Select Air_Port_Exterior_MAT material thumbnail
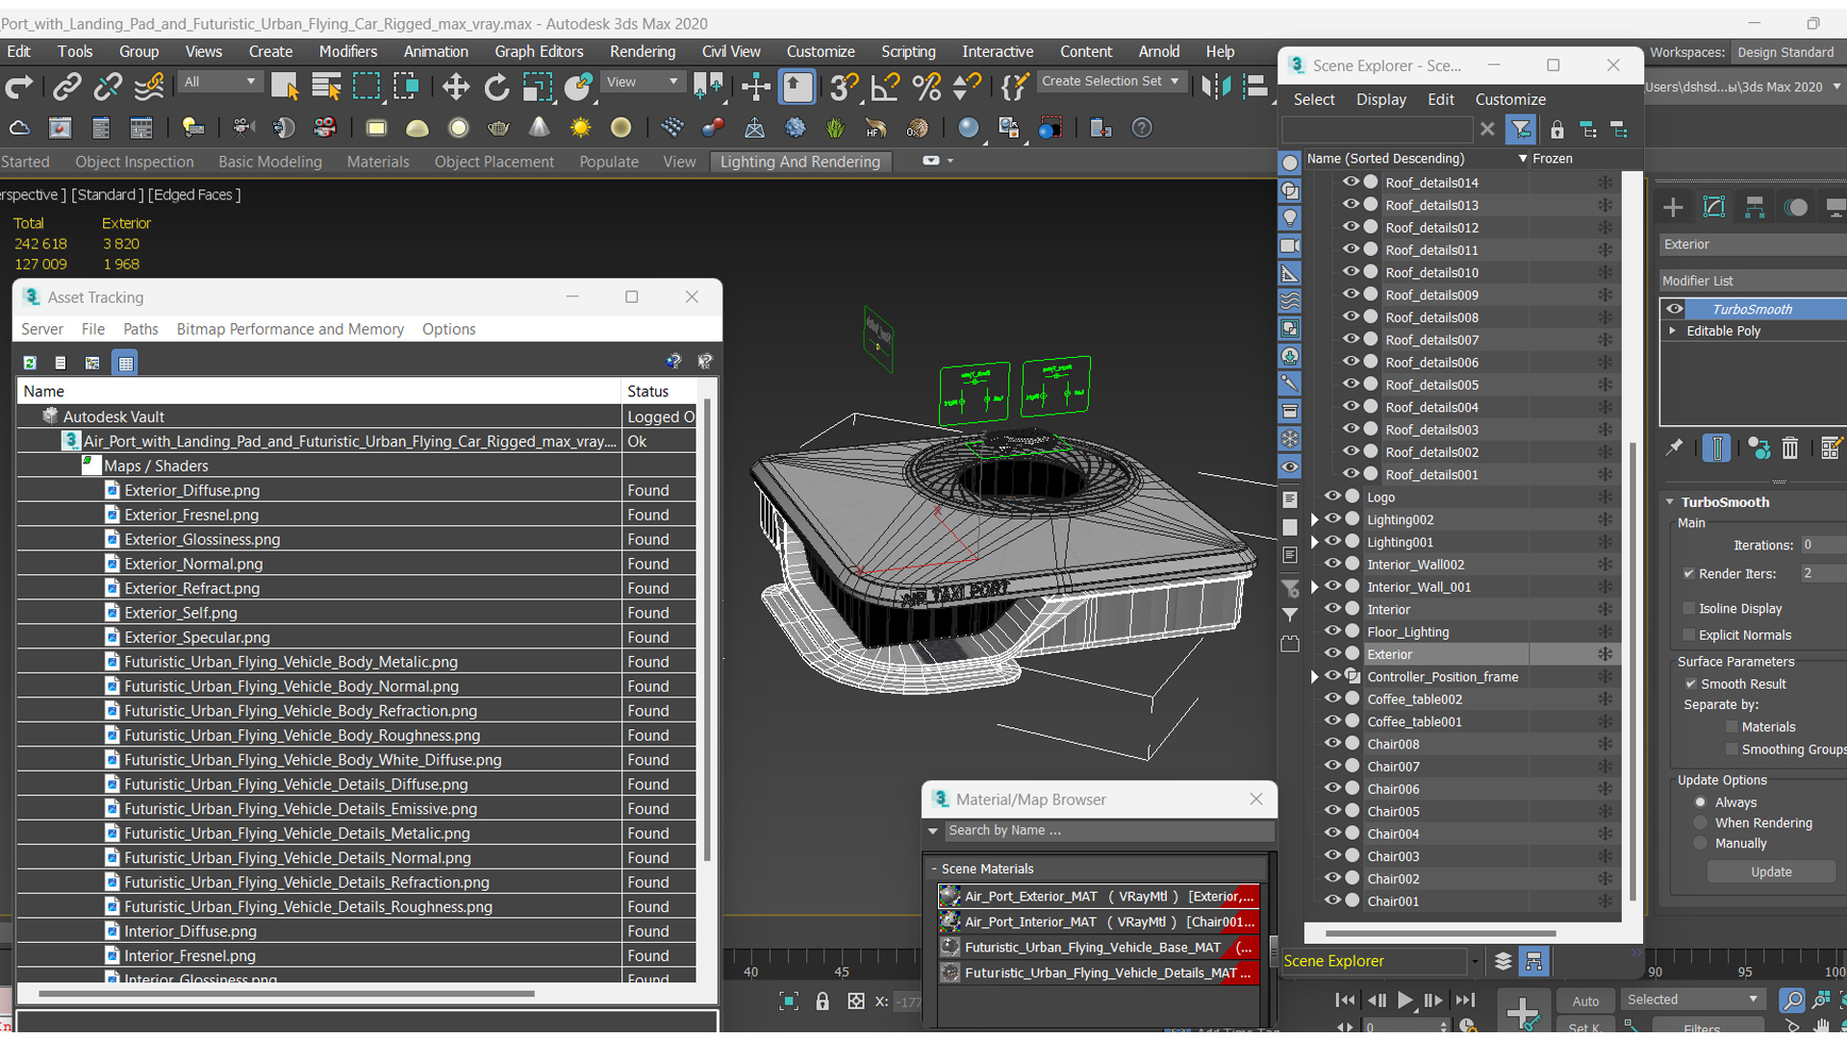The width and height of the screenshot is (1847, 1039). coord(949,896)
